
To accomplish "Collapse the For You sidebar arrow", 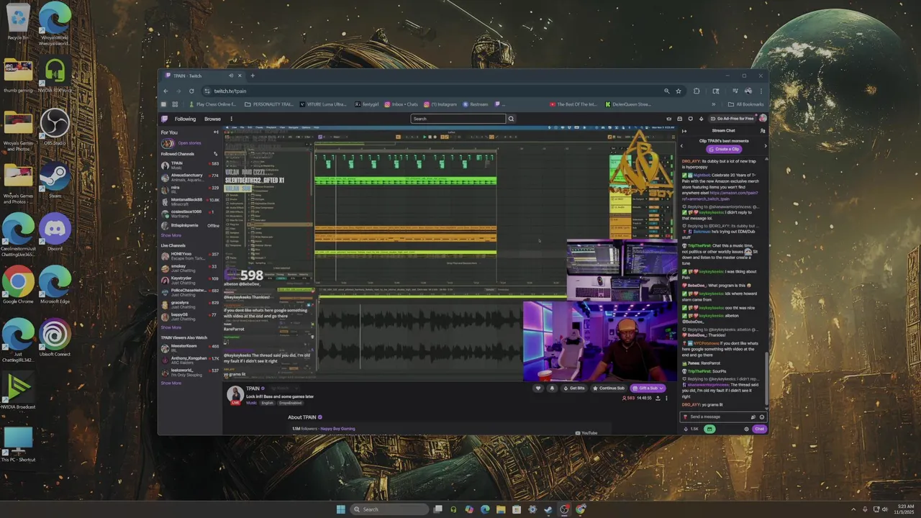I will pos(216,132).
